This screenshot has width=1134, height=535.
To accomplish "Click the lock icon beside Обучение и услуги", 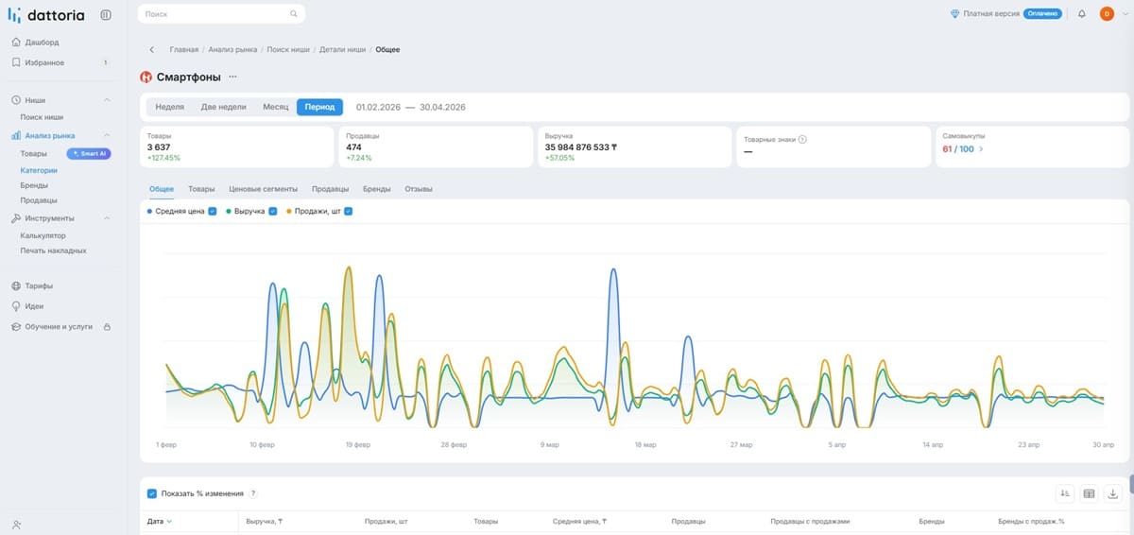I will (107, 327).
